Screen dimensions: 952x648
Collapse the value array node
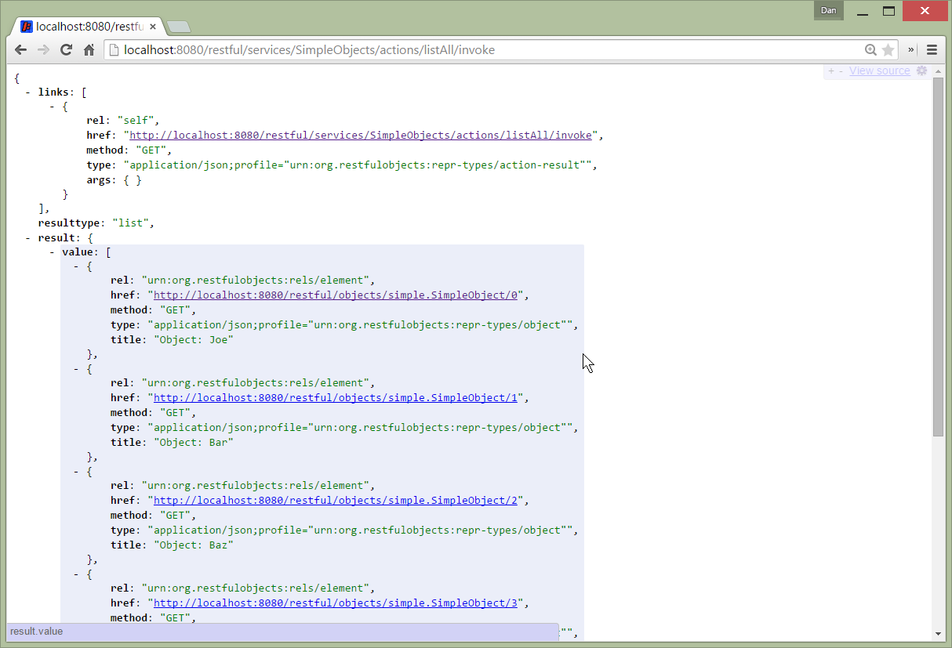pos(53,253)
